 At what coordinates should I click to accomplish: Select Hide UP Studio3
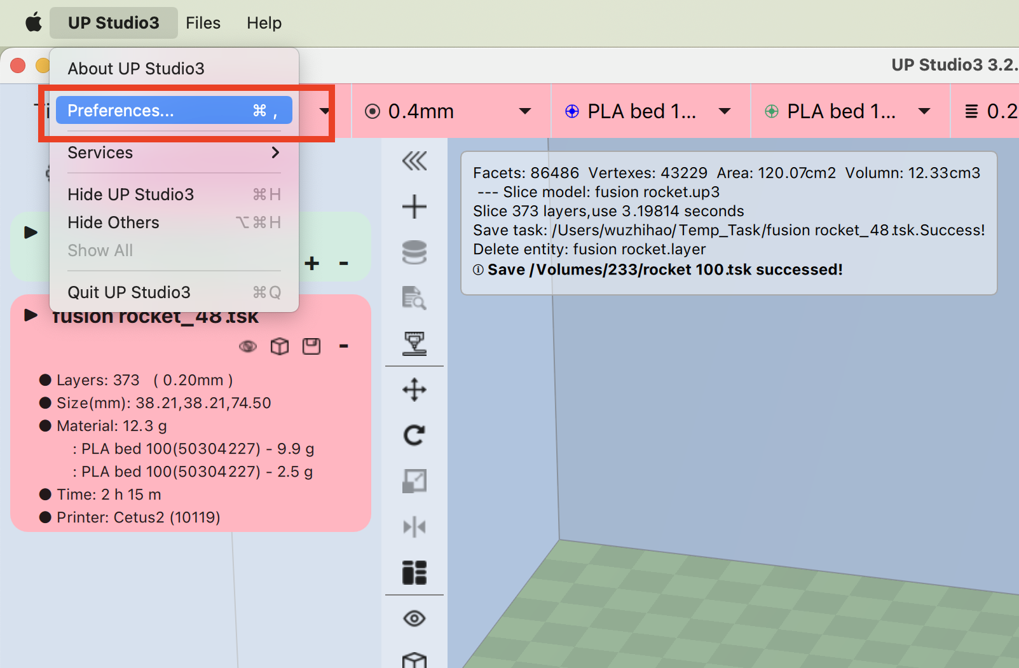point(174,194)
